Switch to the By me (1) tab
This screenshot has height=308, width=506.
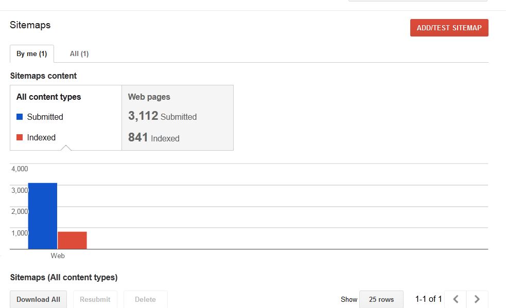tap(31, 53)
